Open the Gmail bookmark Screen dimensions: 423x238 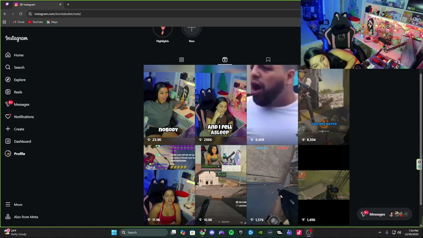(x=19, y=22)
